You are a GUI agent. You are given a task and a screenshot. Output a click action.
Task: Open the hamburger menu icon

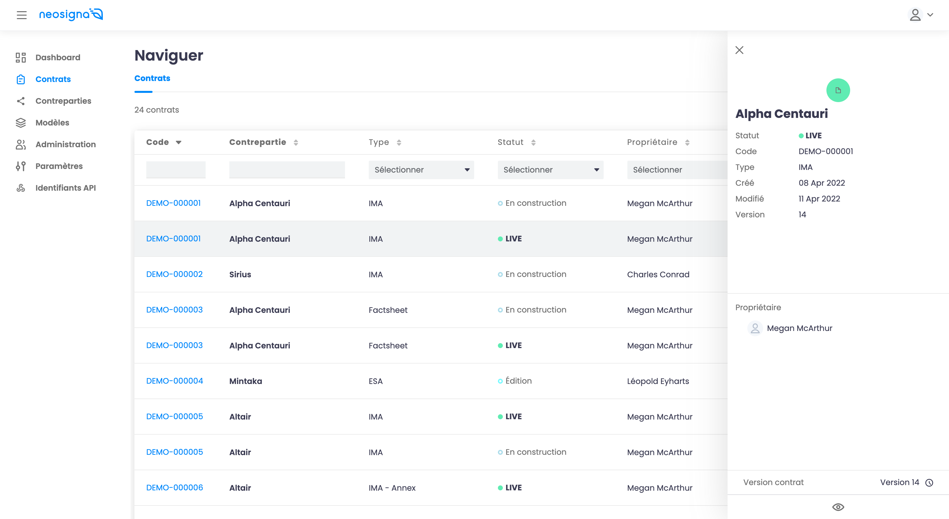point(22,15)
